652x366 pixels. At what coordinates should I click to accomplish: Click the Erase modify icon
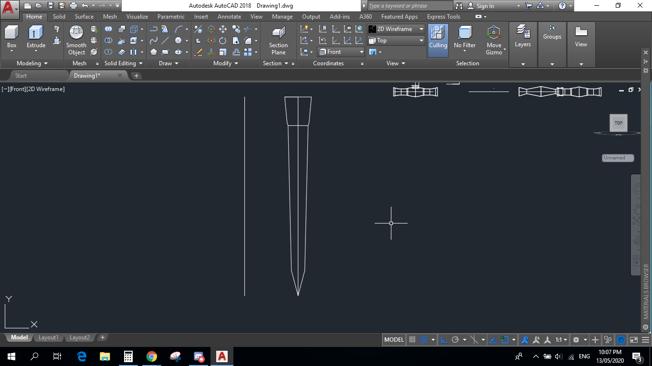tap(199, 52)
